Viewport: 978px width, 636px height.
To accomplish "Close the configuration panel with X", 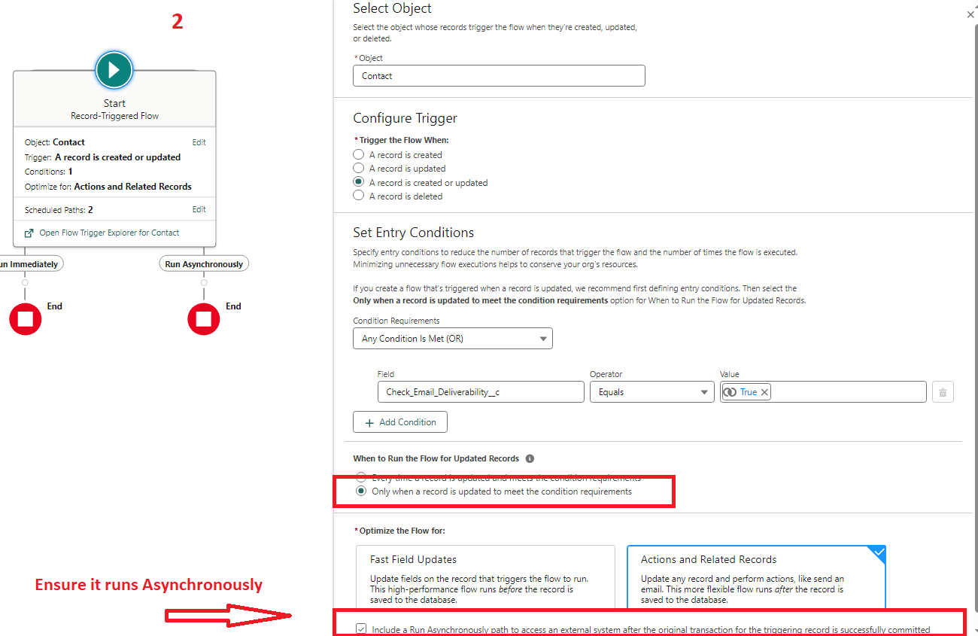I will (x=970, y=14).
